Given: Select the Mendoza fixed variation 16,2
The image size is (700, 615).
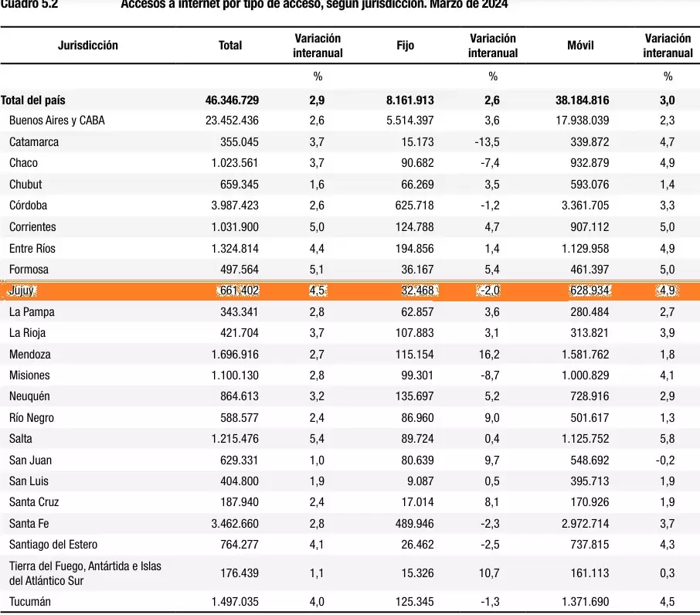Looking at the screenshot, I should (489, 355).
